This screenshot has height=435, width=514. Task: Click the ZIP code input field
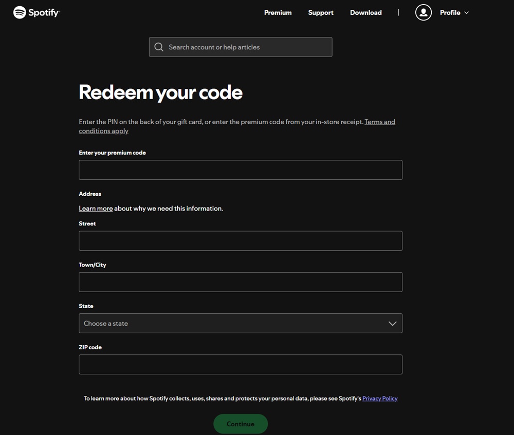[x=240, y=364]
